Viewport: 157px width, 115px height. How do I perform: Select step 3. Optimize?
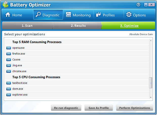pos(128,26)
